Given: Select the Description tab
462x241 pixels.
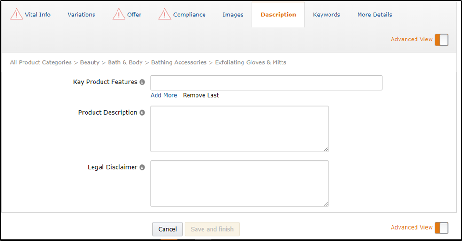Looking at the screenshot, I should [x=278, y=15].
